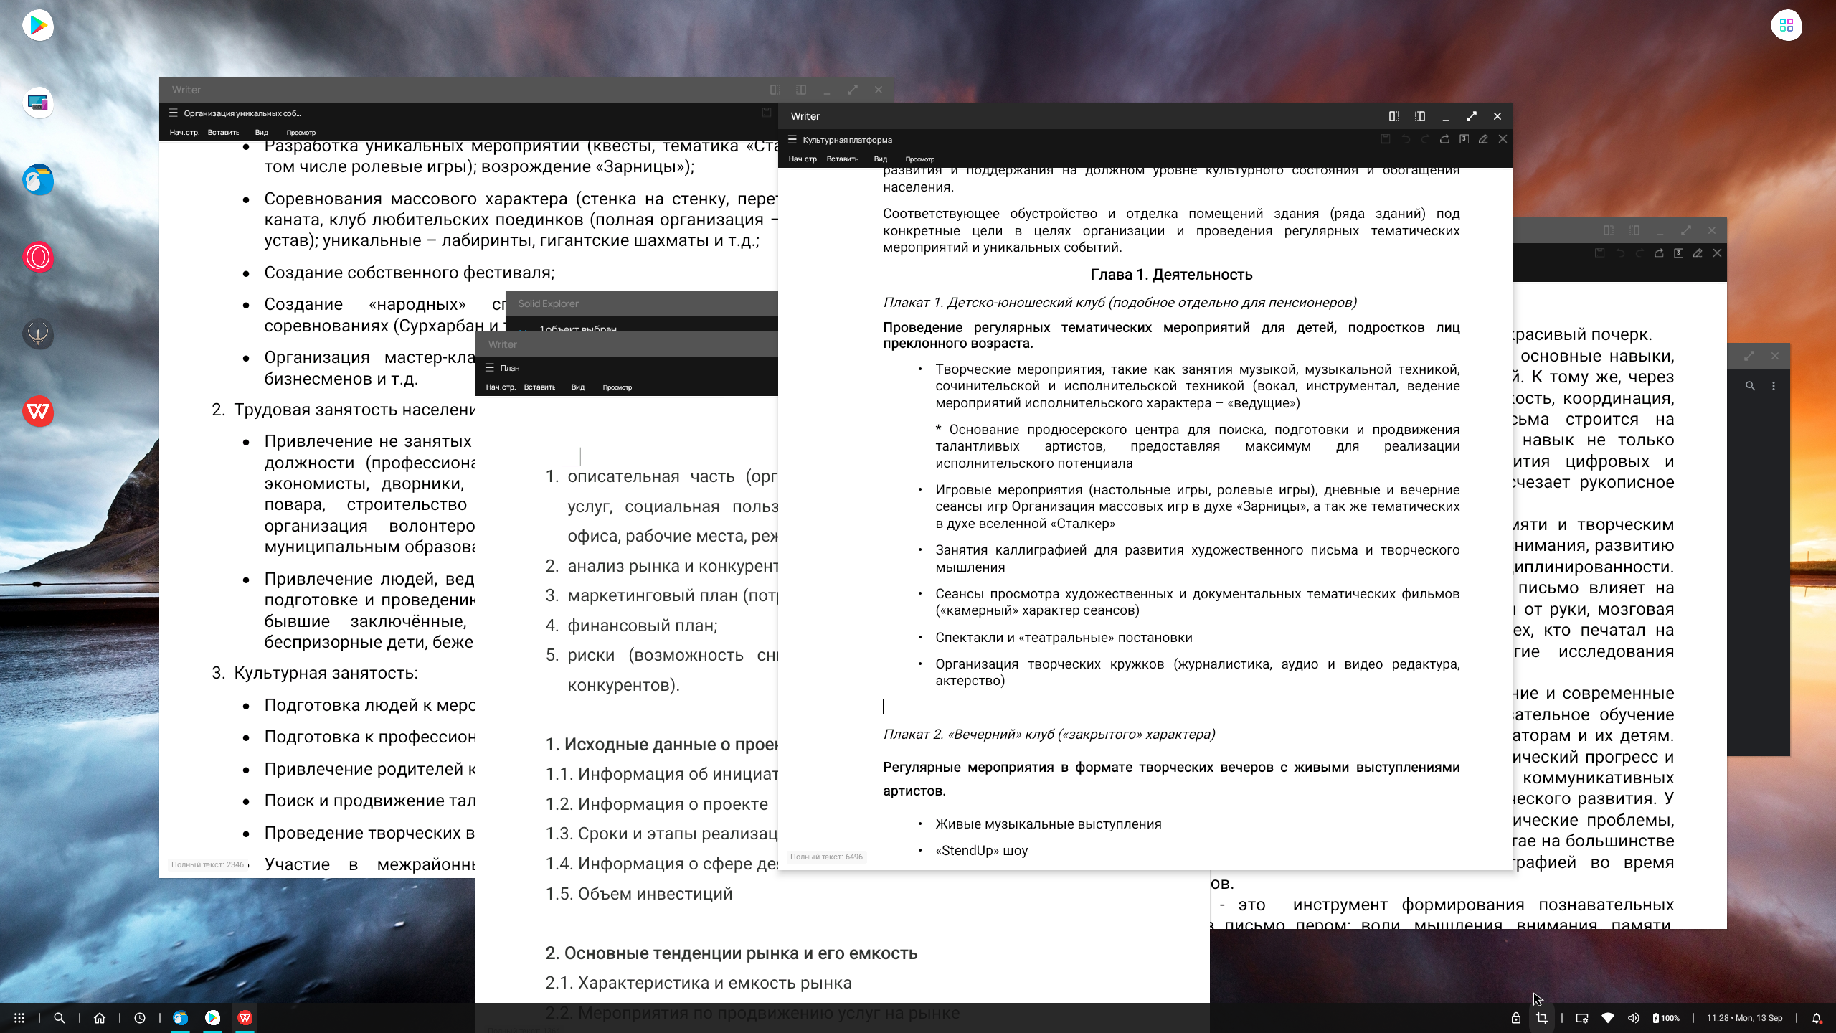The image size is (1836, 1033).
Task: Snap back-left Writer window to left half
Action: click(x=775, y=90)
